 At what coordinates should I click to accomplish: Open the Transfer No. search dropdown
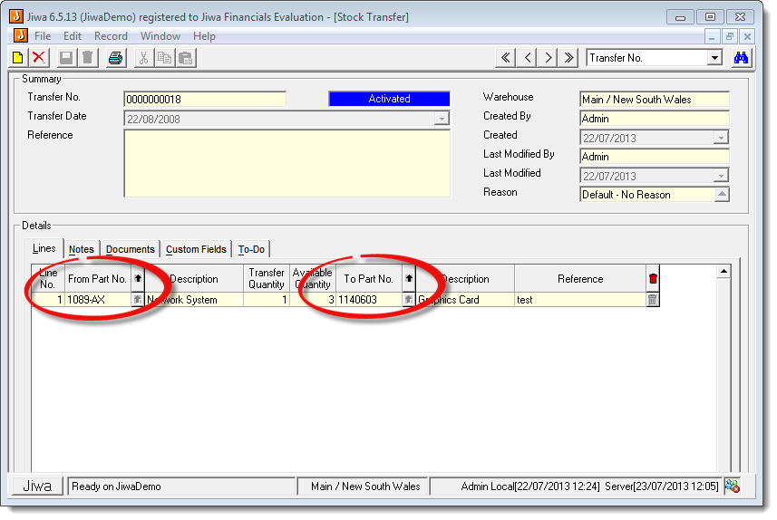(714, 58)
